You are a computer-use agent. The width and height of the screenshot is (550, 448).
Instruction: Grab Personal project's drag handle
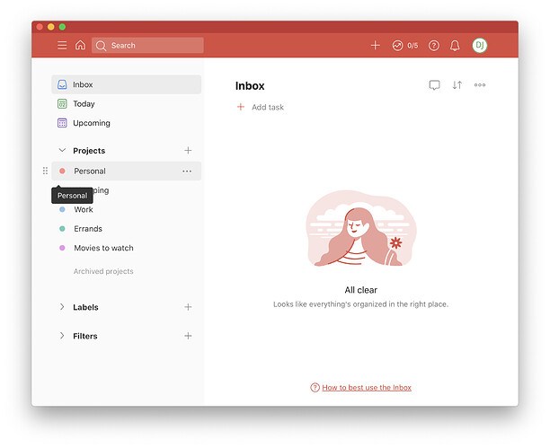[45, 171]
